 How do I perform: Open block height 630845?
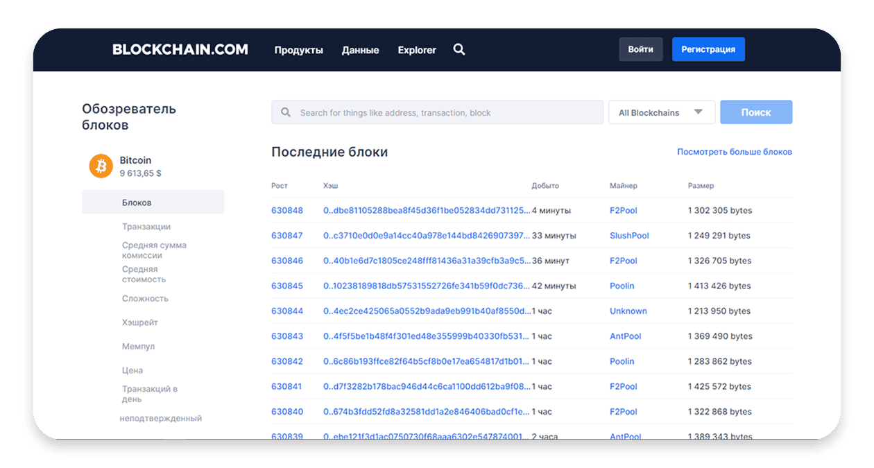pyautogui.click(x=287, y=286)
